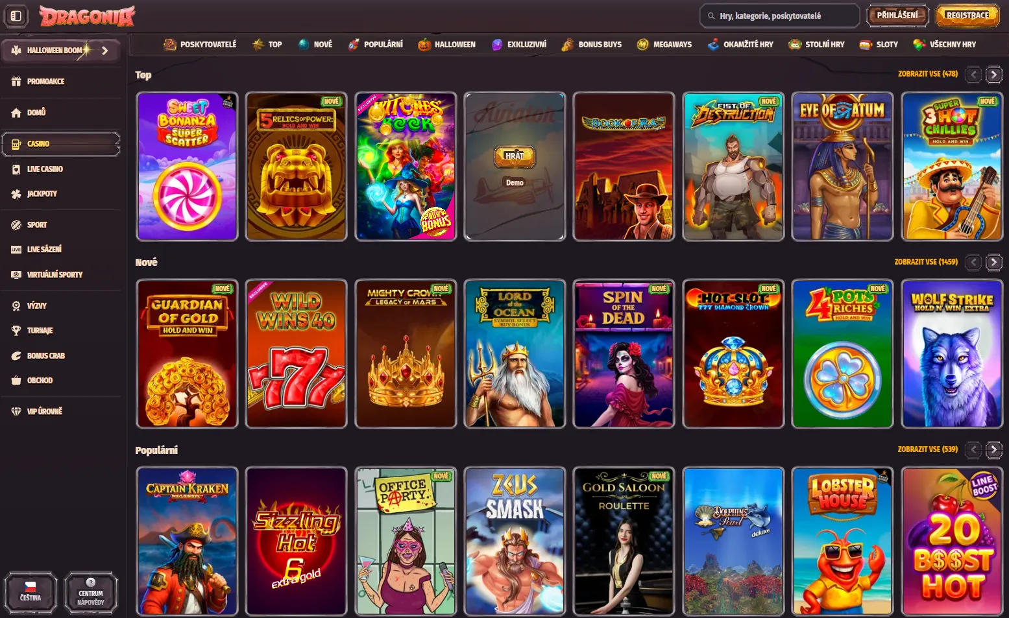This screenshot has width=1009, height=618.
Task: Open Live Casino sidebar item
Action: click(x=44, y=169)
